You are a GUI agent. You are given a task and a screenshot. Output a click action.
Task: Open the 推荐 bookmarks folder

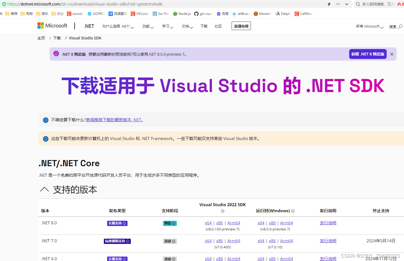coord(11,14)
